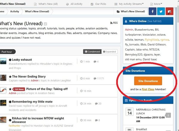Open the RSS feed link

click(x=114, y=23)
